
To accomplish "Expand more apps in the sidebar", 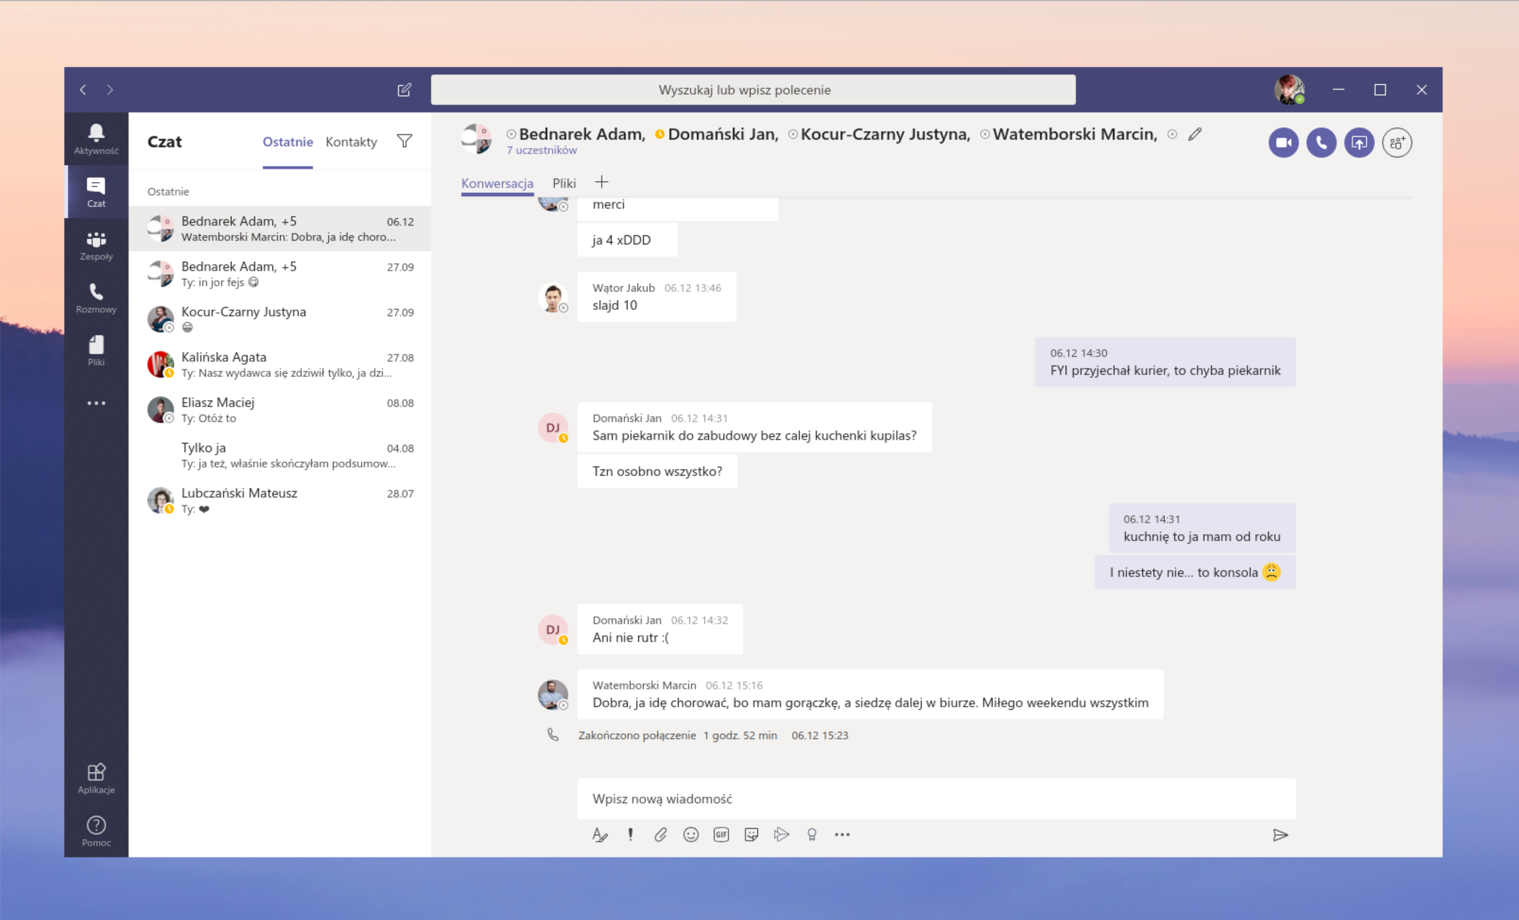I will (96, 402).
